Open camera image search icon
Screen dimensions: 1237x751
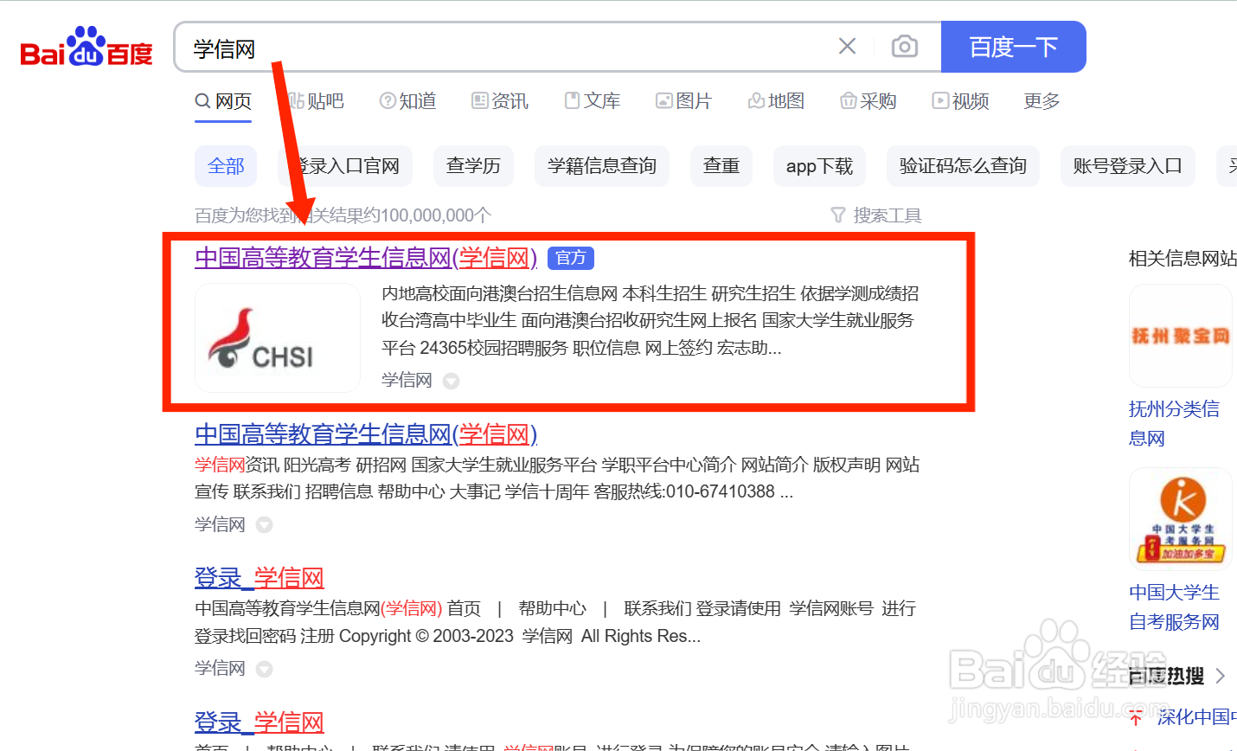click(905, 46)
